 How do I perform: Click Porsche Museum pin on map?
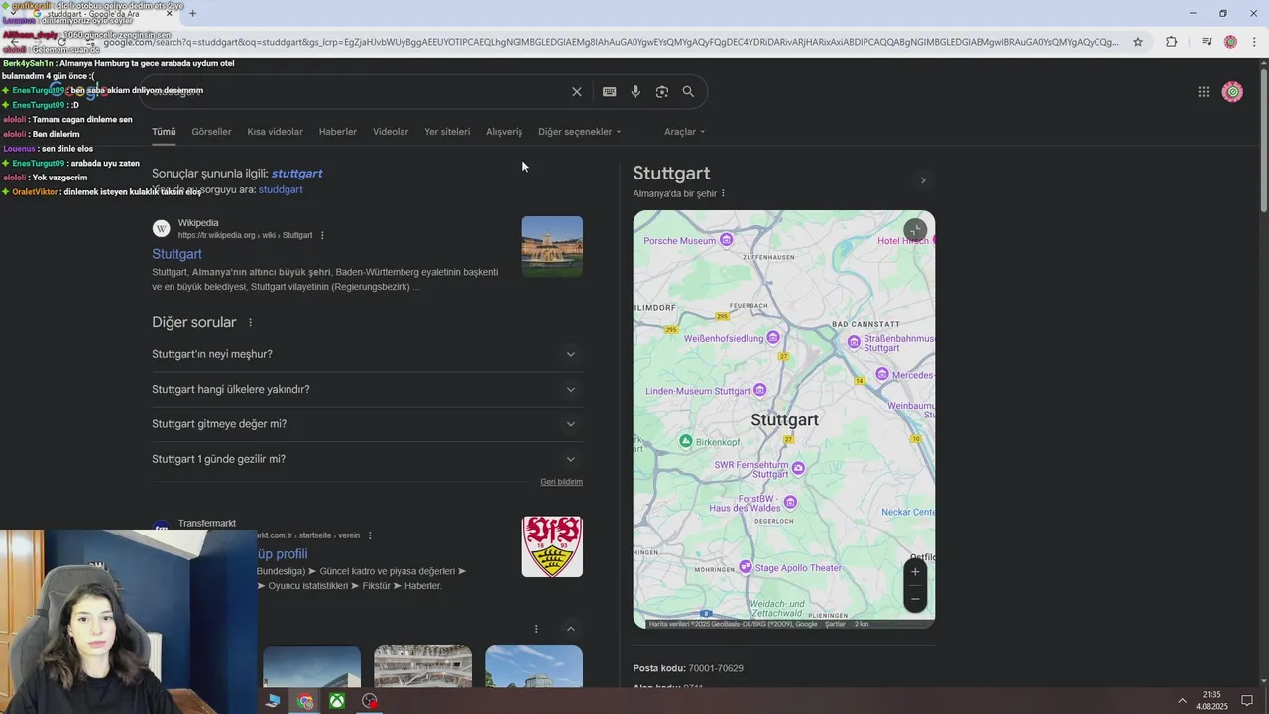point(727,240)
